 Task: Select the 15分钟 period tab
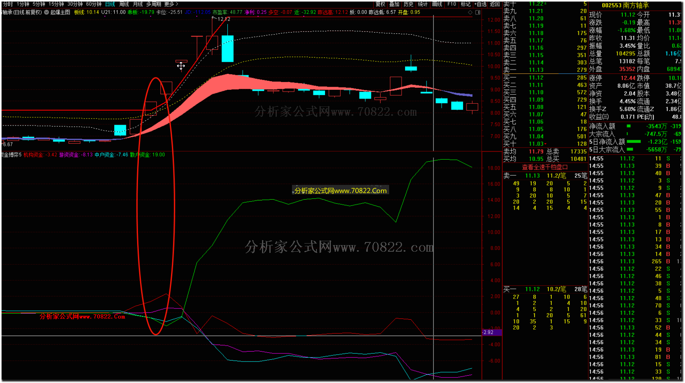click(x=56, y=4)
